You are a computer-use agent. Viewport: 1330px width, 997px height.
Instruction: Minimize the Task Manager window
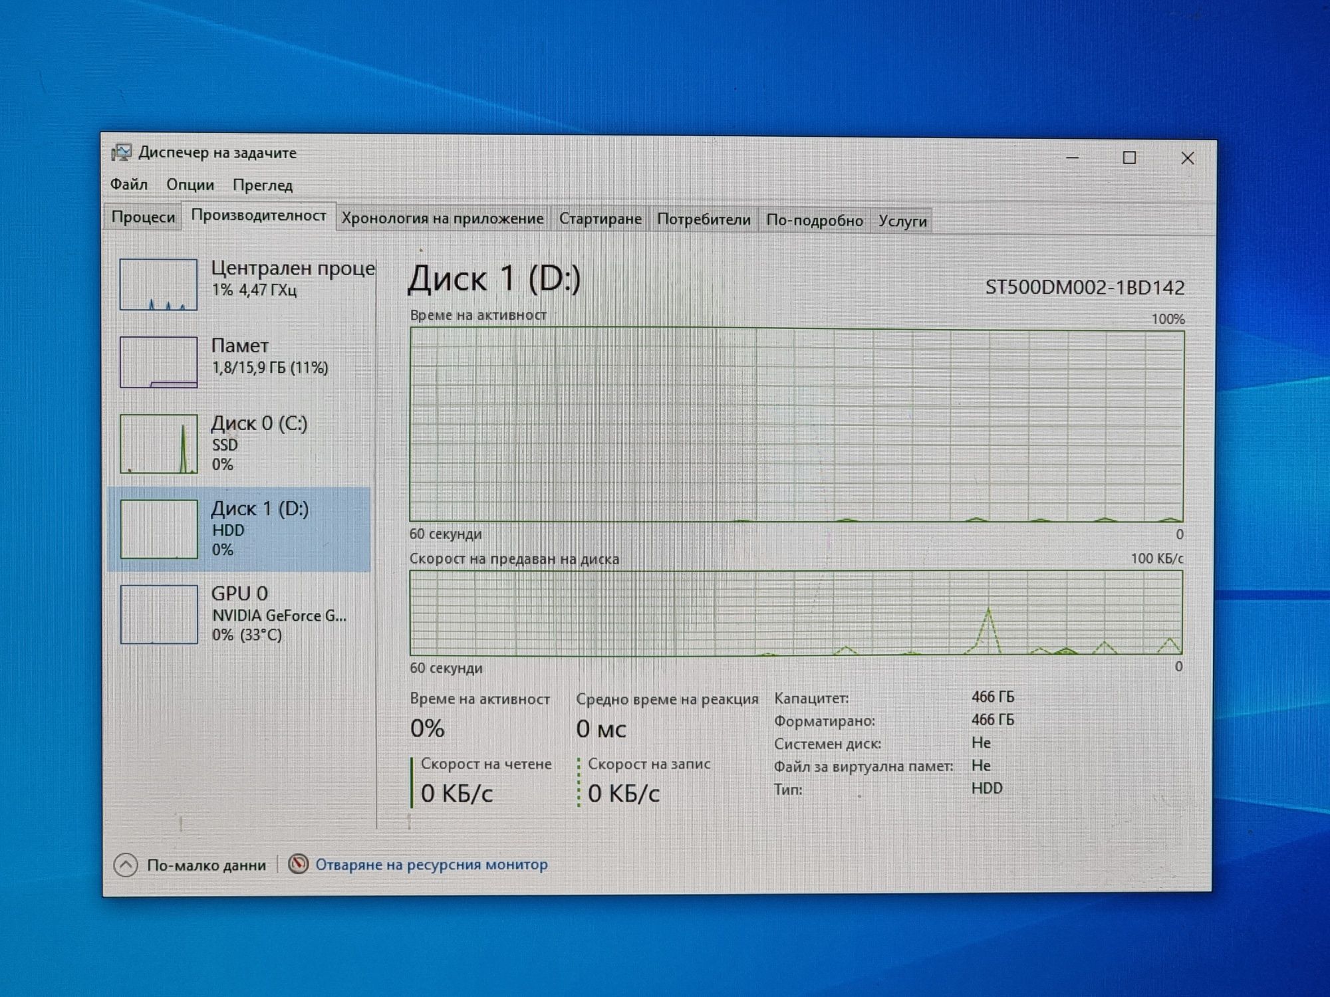1073,158
